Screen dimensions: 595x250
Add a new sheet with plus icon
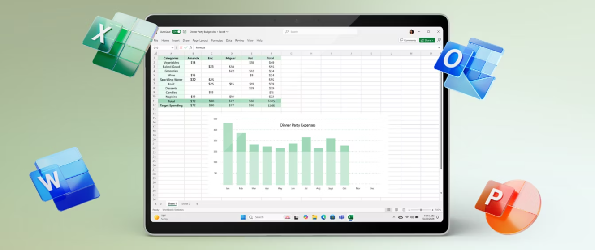tap(197, 204)
